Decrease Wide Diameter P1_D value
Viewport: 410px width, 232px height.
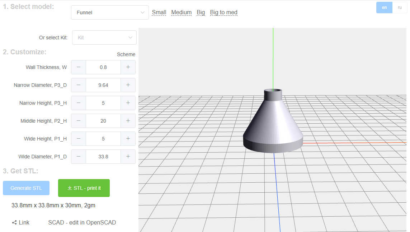pos(79,157)
